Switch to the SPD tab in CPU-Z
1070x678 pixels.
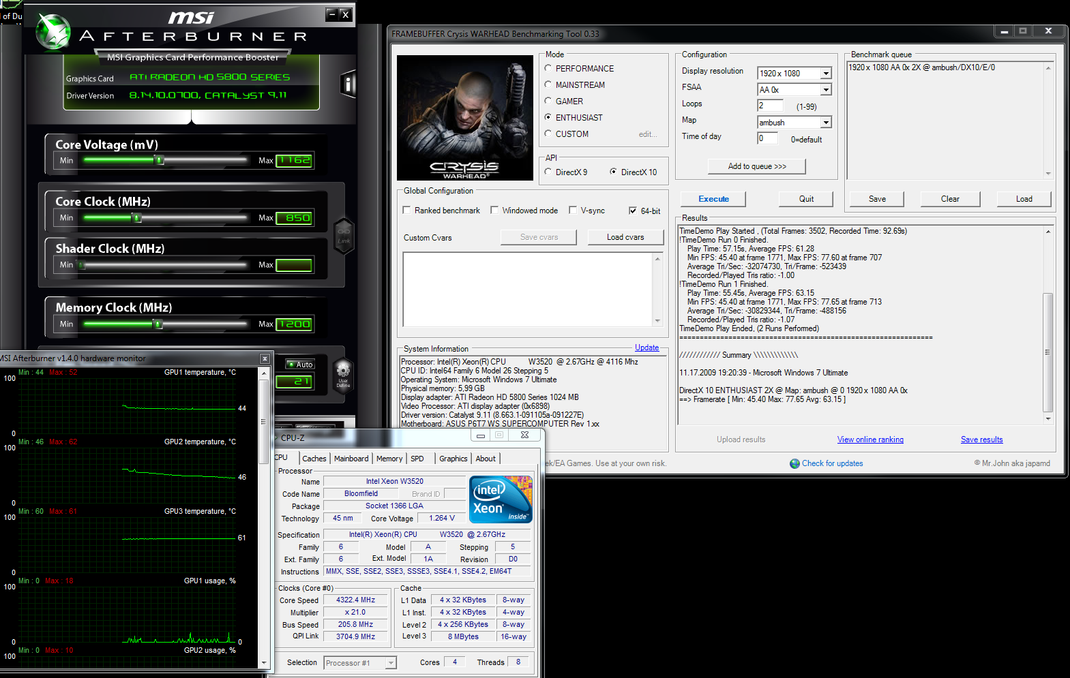[417, 459]
